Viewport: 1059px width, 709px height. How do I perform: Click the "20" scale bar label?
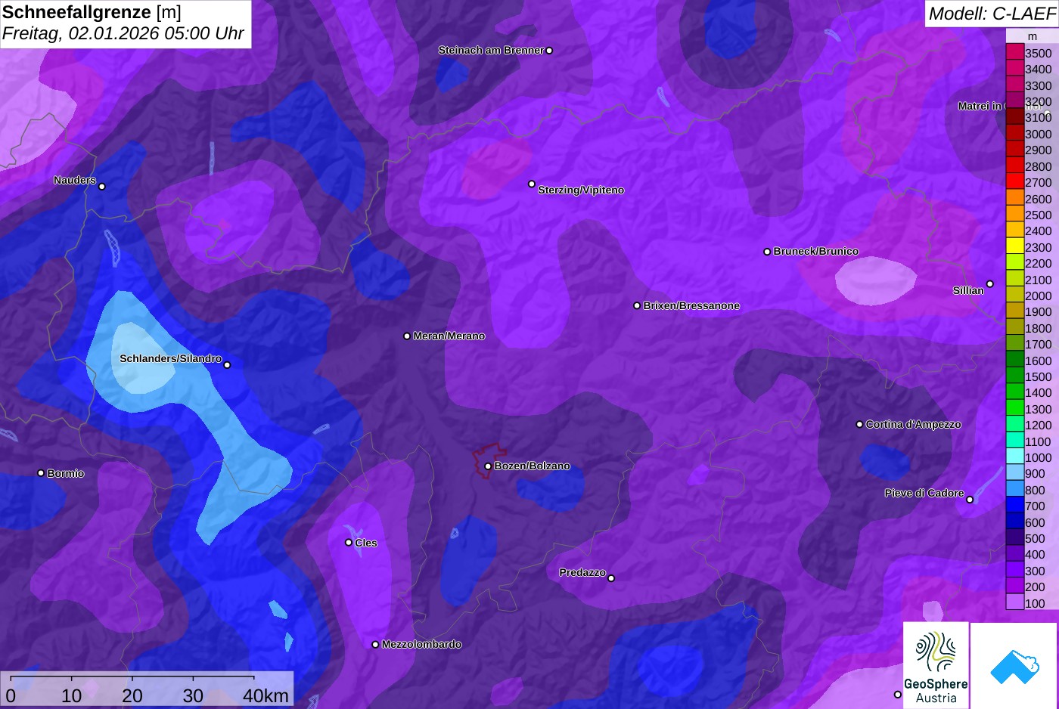coord(132,695)
